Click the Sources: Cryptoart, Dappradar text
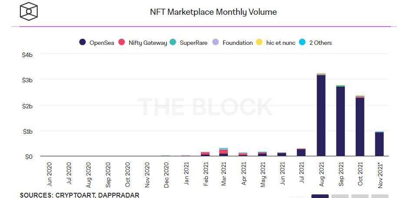The image size is (397, 198). tap(79, 195)
